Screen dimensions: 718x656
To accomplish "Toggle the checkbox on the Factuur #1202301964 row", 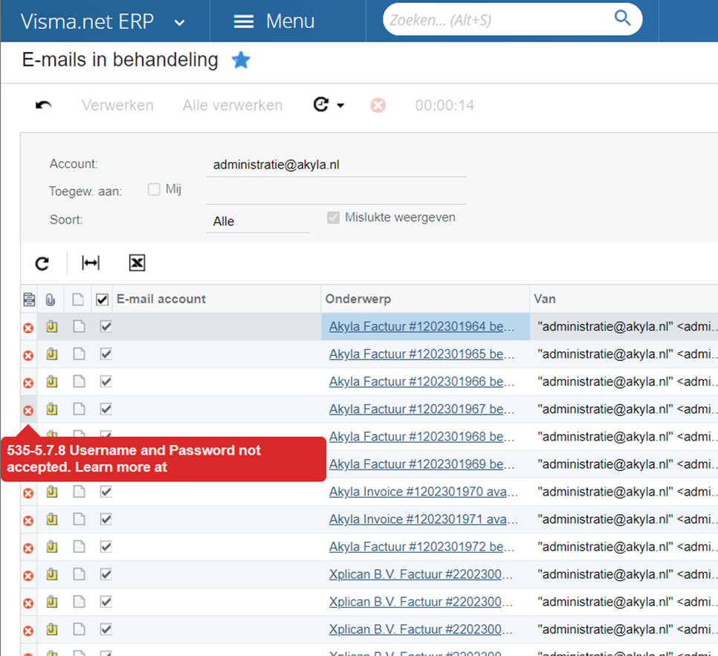I will click(106, 326).
